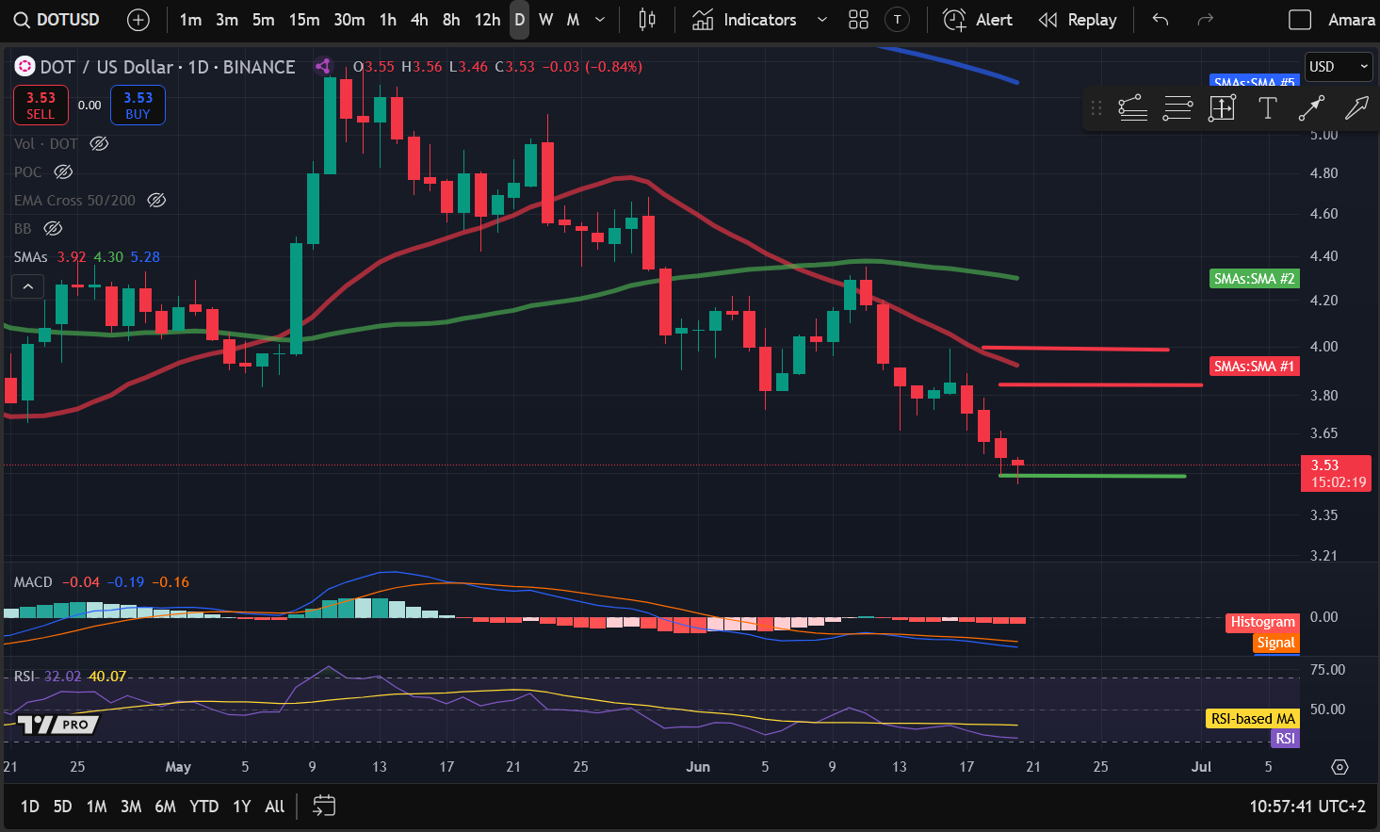The width and height of the screenshot is (1380, 832).
Task: Click the blue SMAs:SMA #5 label
Action: pos(1254,83)
